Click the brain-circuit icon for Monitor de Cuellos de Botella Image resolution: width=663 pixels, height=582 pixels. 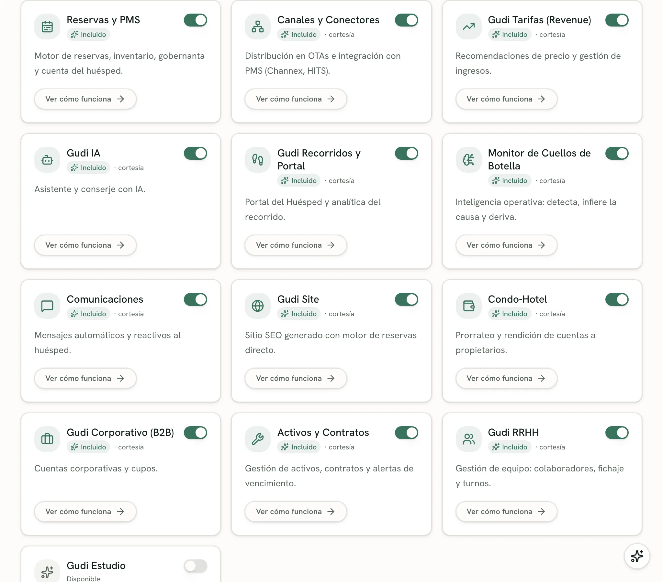[x=468, y=160]
